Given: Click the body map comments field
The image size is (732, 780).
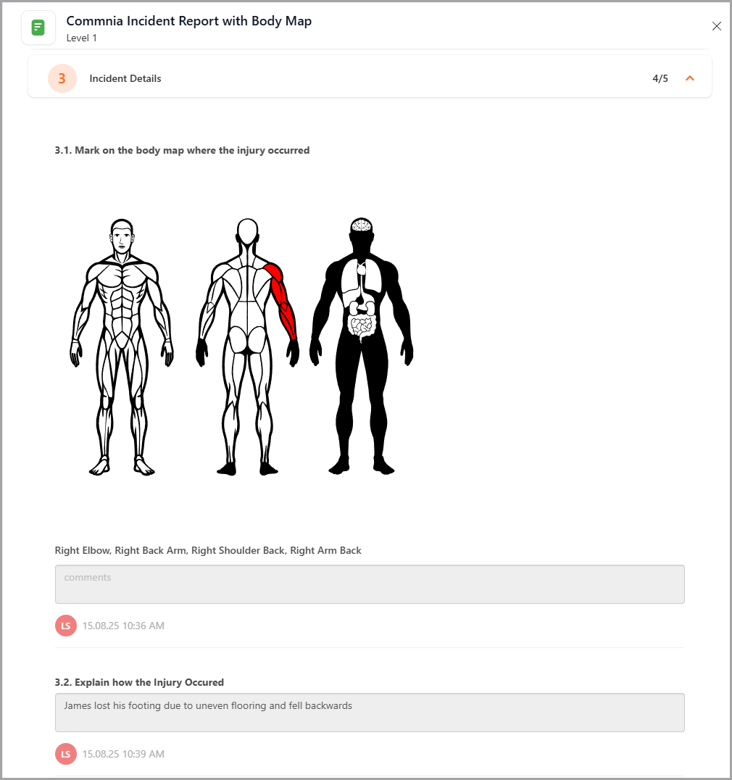Looking at the screenshot, I should (370, 584).
